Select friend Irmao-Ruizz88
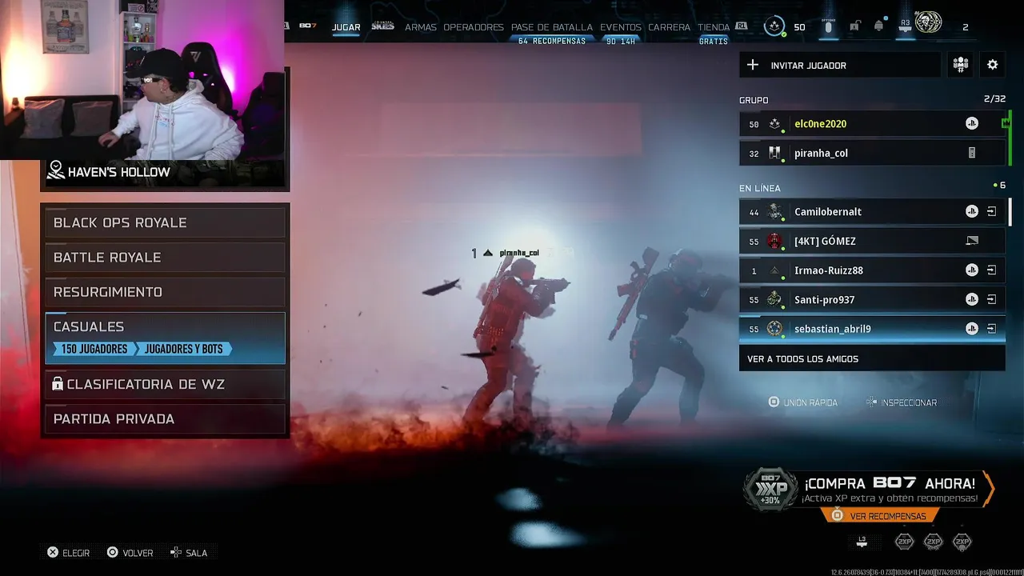This screenshot has width=1024, height=576. [x=872, y=270]
